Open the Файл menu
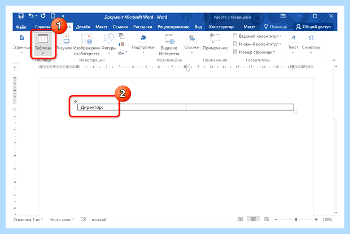 (21, 27)
